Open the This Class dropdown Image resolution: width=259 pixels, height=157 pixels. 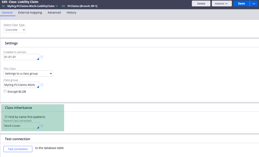(28, 73)
